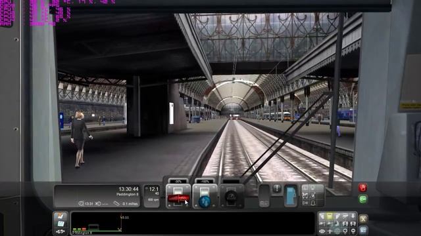Toggle the headlights icon beside the light bulb

[305, 187]
